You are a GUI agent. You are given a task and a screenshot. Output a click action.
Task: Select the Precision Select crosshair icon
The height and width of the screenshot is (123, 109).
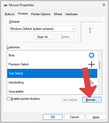(92, 64)
